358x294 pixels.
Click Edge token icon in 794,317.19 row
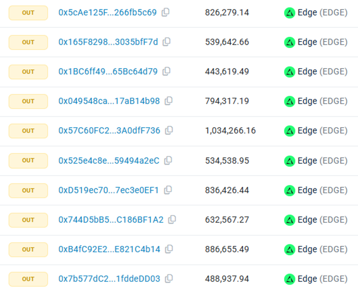tap(290, 102)
